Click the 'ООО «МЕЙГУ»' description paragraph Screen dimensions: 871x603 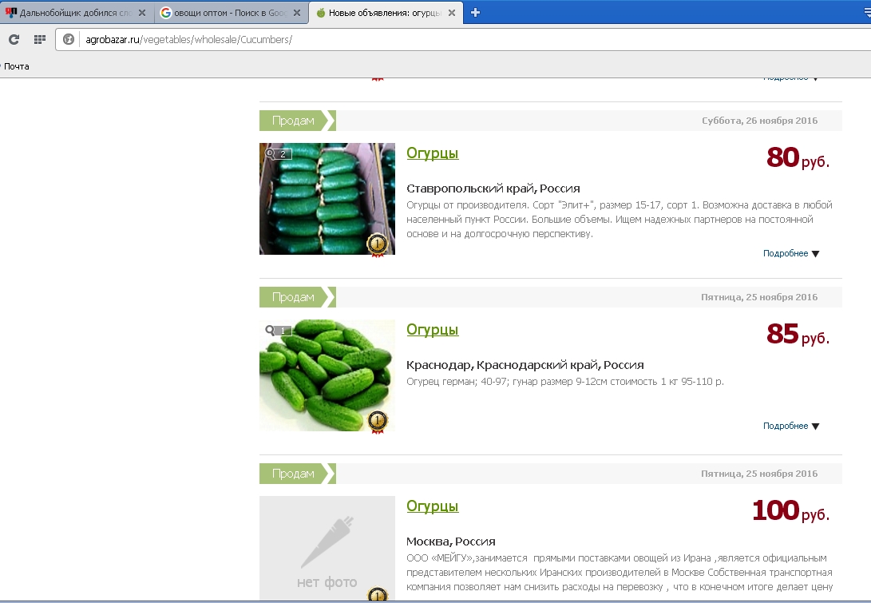click(620, 573)
